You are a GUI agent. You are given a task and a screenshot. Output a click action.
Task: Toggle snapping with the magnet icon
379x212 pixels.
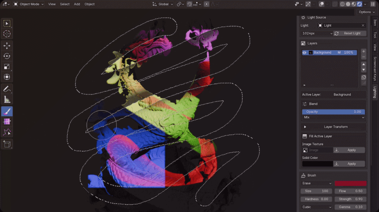pos(190,4)
